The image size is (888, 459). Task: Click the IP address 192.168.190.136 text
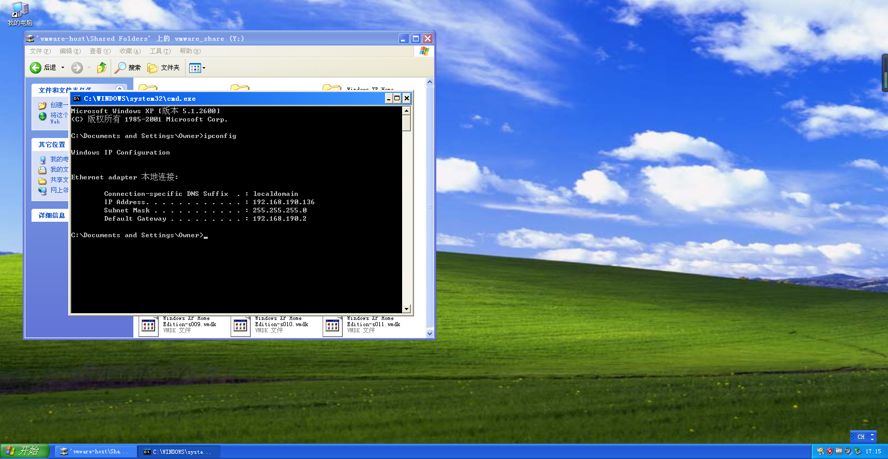tap(283, 202)
